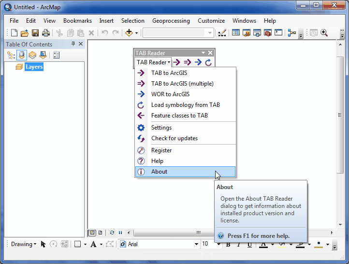The width and height of the screenshot is (349, 264).
Task: Open Table Of Contents options icon
Action: pyautogui.click(x=56, y=55)
